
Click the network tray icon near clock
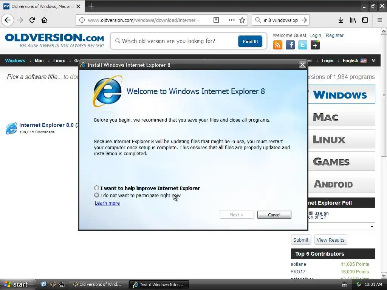point(359,284)
